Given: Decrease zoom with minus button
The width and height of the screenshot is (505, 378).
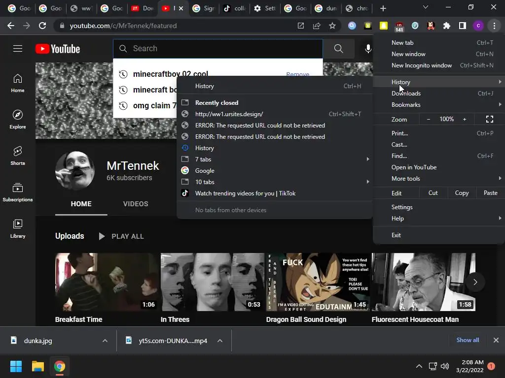Looking at the screenshot, I should click(429, 119).
